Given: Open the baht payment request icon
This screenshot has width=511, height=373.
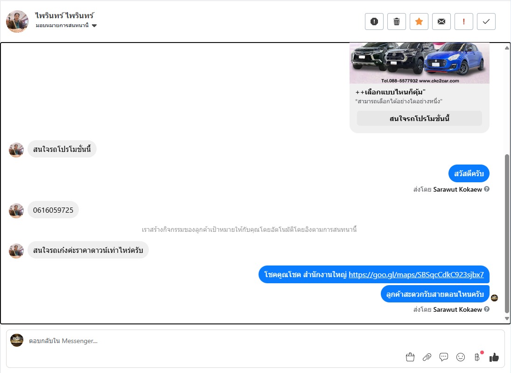Looking at the screenshot, I should (477, 357).
